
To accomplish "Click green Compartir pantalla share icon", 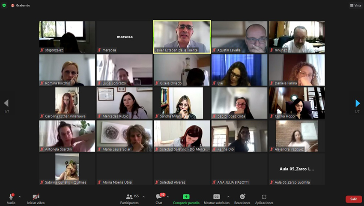I will pos(186,197).
